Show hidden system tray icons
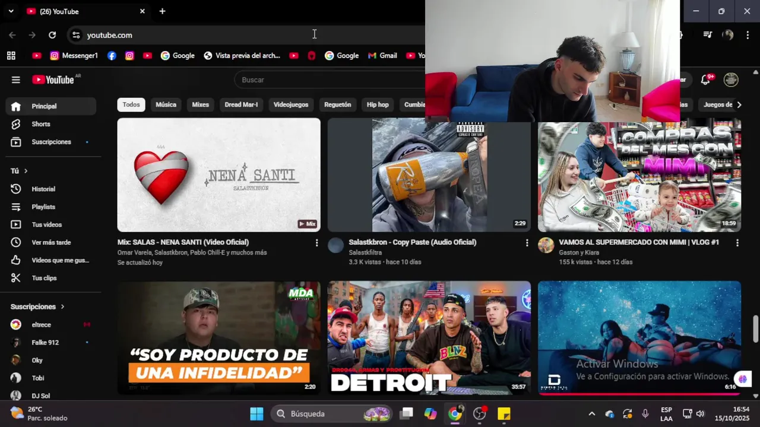The width and height of the screenshot is (760, 427). 591,413
